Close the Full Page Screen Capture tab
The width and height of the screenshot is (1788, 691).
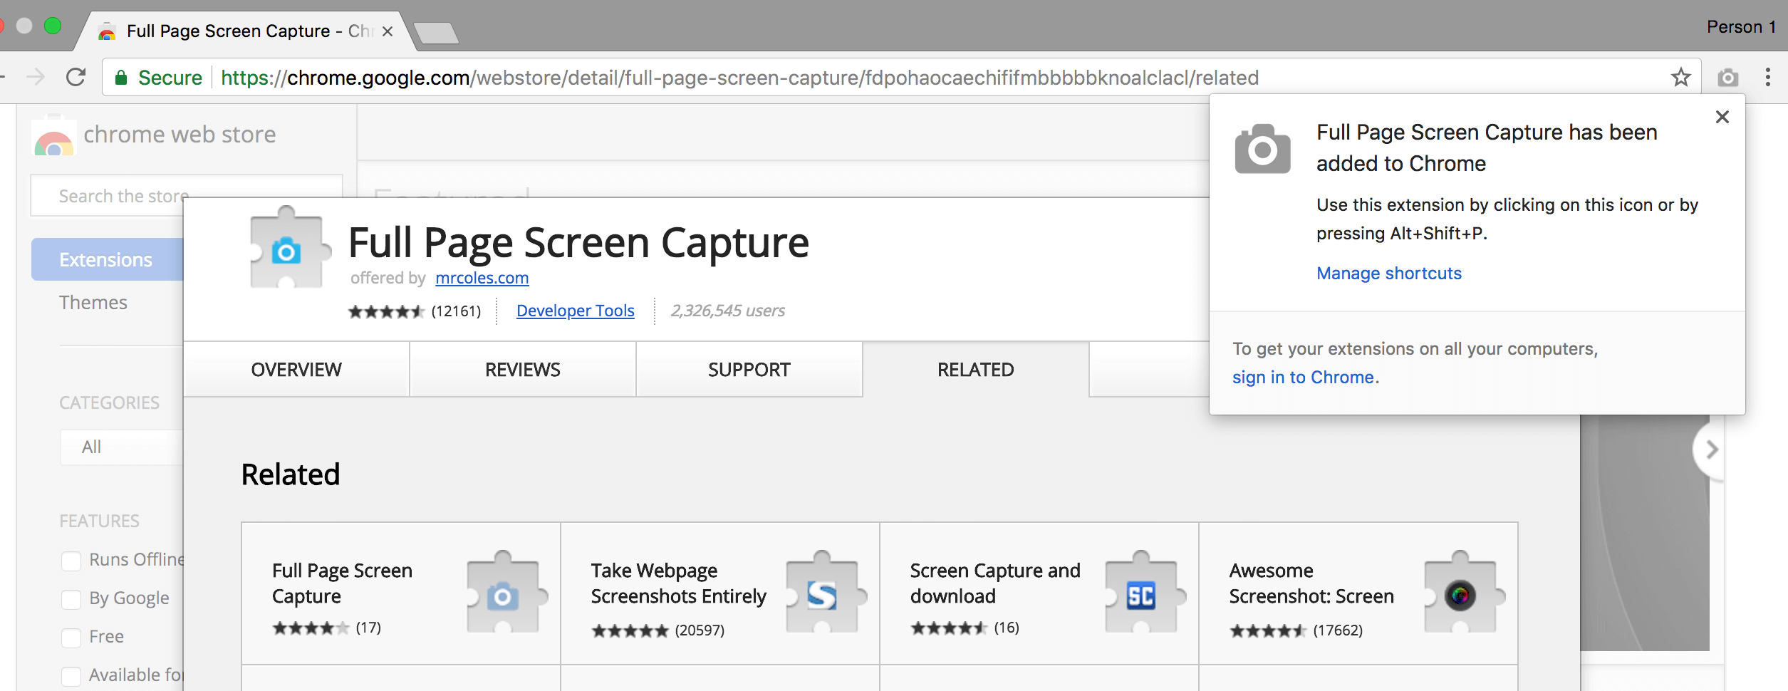(388, 31)
